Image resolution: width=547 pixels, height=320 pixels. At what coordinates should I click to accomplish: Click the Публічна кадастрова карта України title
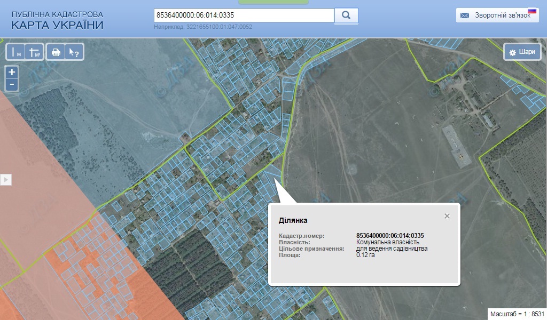(x=58, y=20)
